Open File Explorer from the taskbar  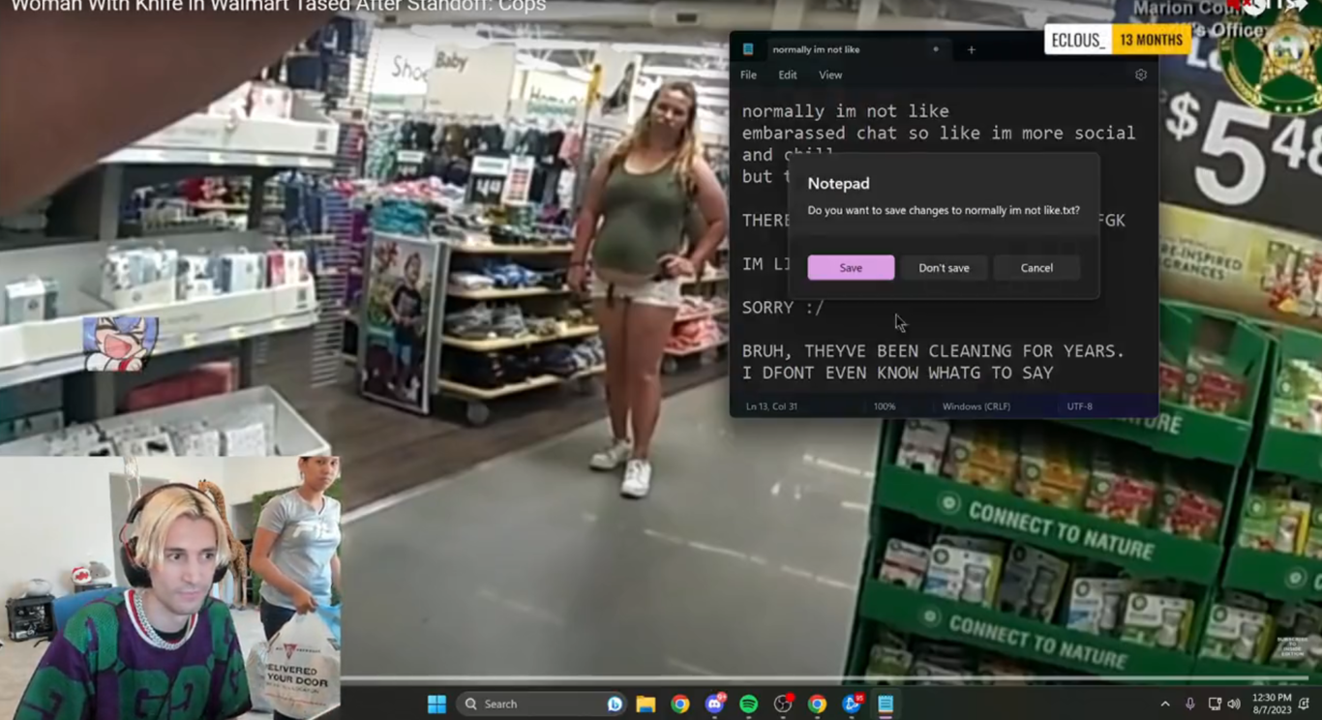[646, 704]
